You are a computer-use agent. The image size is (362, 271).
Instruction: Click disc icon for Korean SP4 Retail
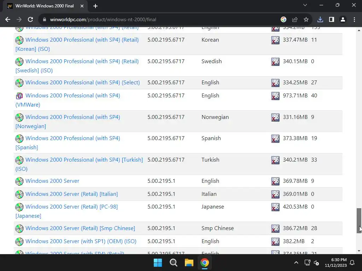pos(19,40)
